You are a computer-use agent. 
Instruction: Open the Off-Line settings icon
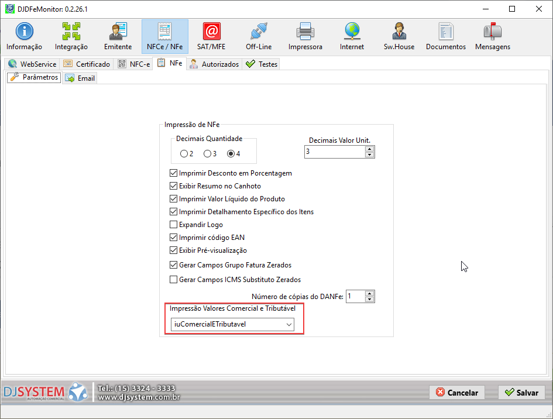coord(258,36)
